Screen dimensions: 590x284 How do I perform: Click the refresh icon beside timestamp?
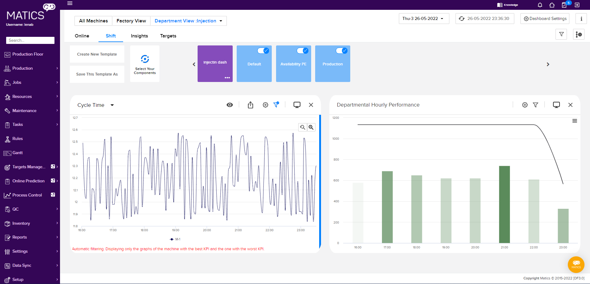coord(462,18)
